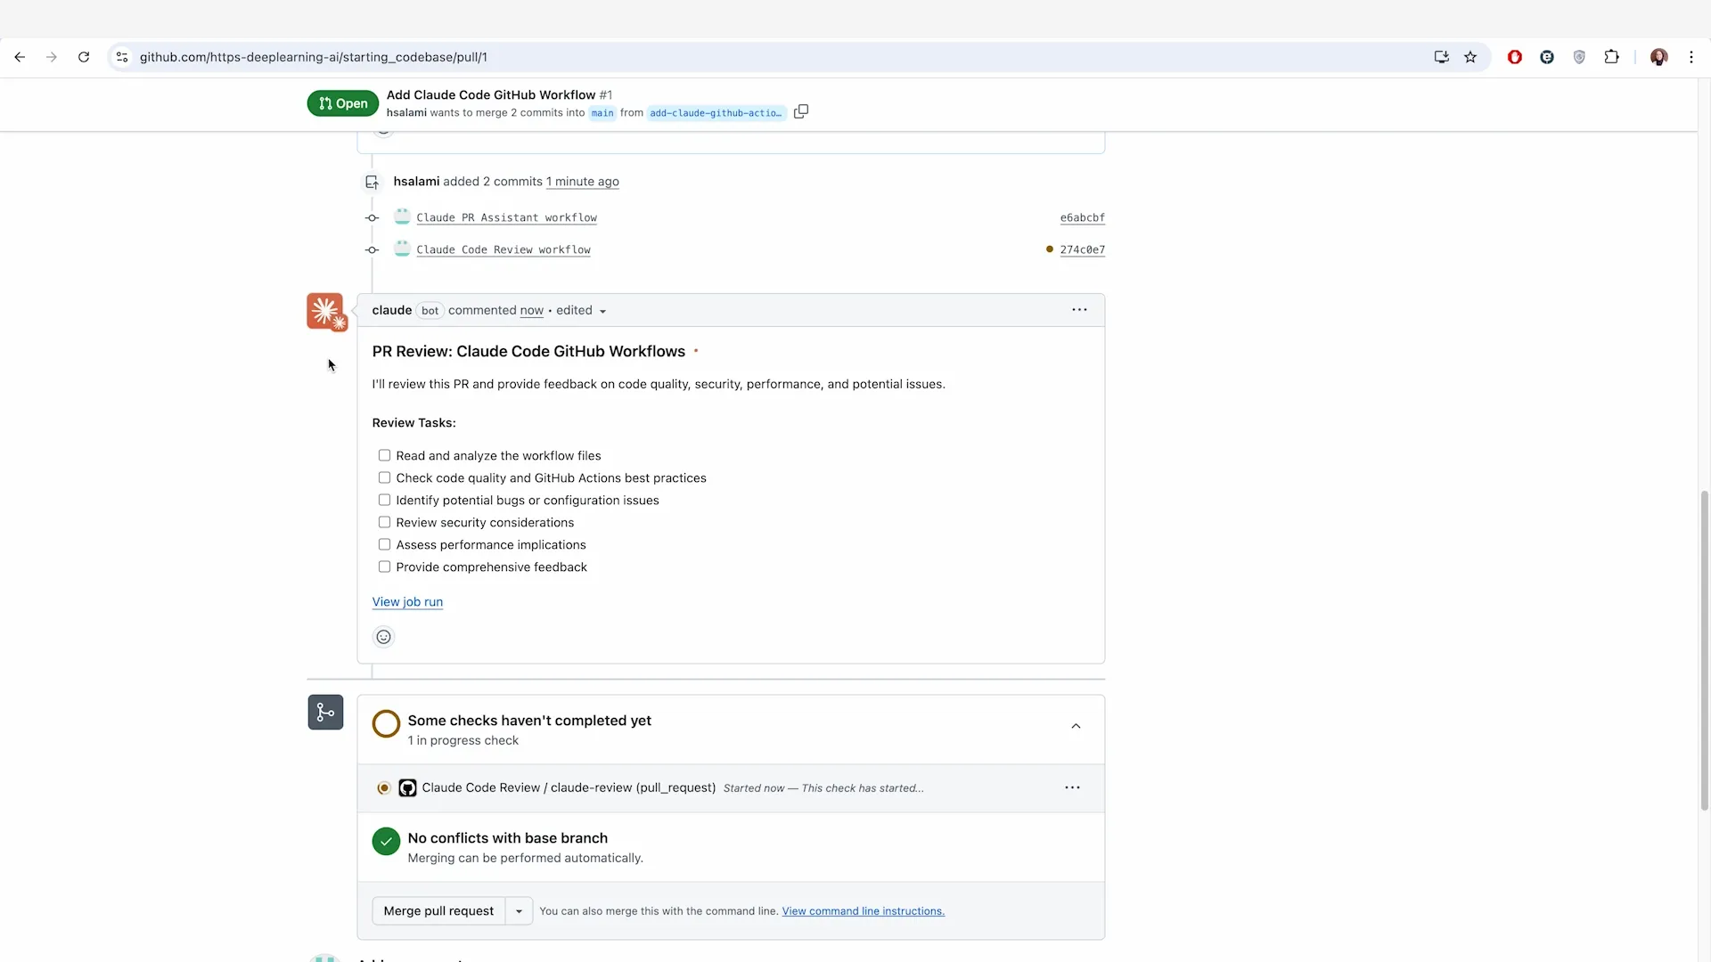Check 'Read and analyze the workflow files'
Viewport: 1711px width, 962px height.
[x=384, y=455]
